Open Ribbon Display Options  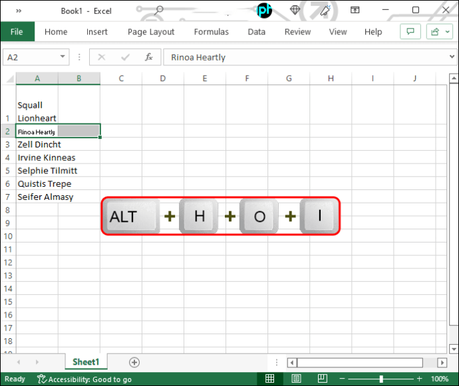click(355, 10)
